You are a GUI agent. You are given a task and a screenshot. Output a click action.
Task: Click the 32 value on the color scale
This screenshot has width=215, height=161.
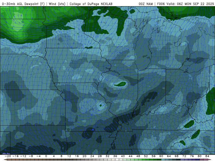point(107,156)
